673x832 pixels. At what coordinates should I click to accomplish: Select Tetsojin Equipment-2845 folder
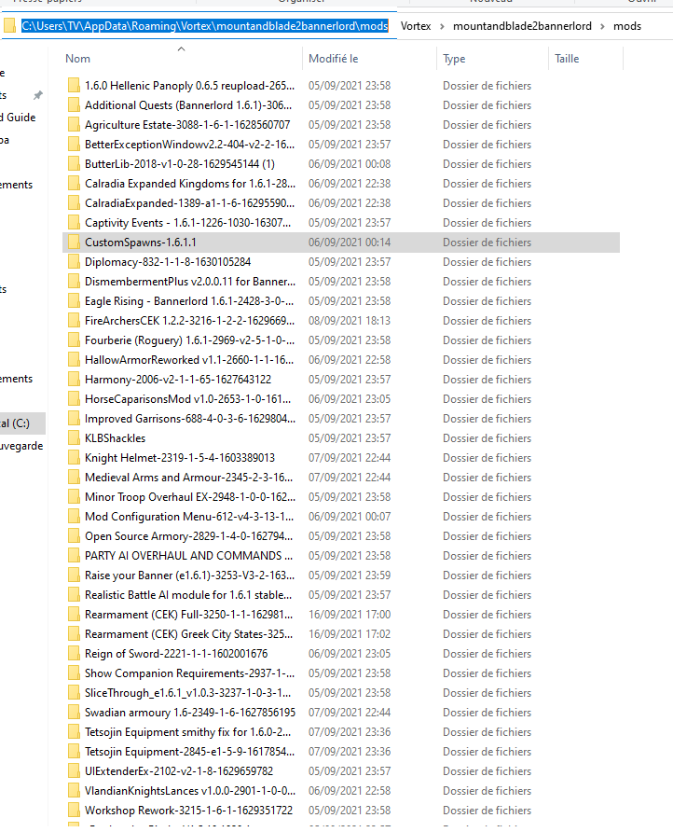189,752
